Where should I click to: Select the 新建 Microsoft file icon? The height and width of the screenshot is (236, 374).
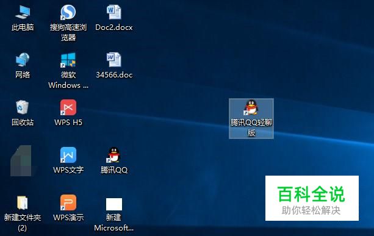[x=114, y=204]
